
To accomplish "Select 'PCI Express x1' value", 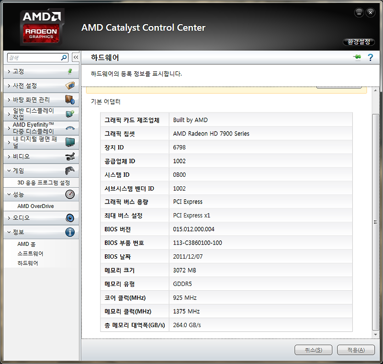I will pos(191,216).
